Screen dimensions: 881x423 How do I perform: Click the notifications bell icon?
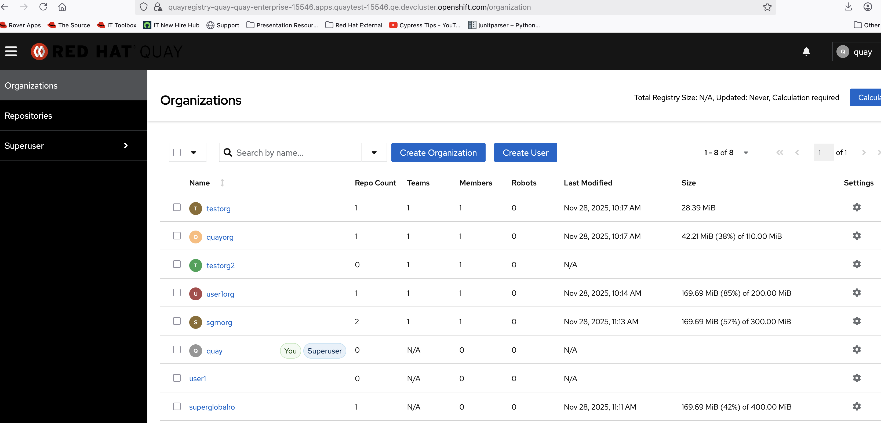[806, 52]
